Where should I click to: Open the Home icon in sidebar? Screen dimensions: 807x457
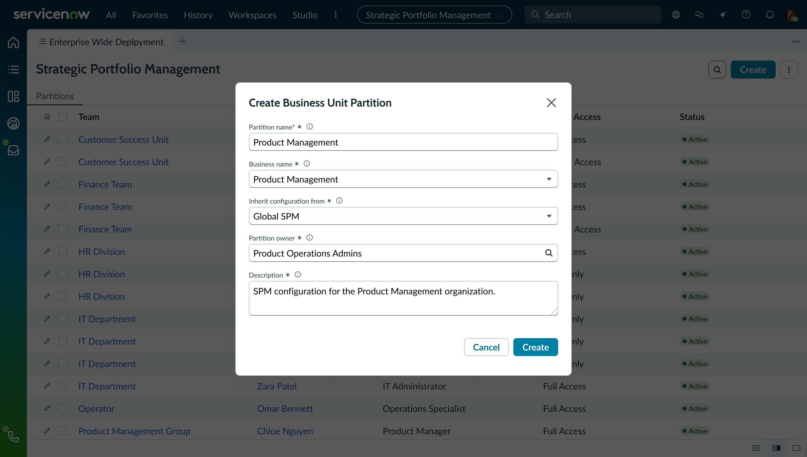(13, 42)
